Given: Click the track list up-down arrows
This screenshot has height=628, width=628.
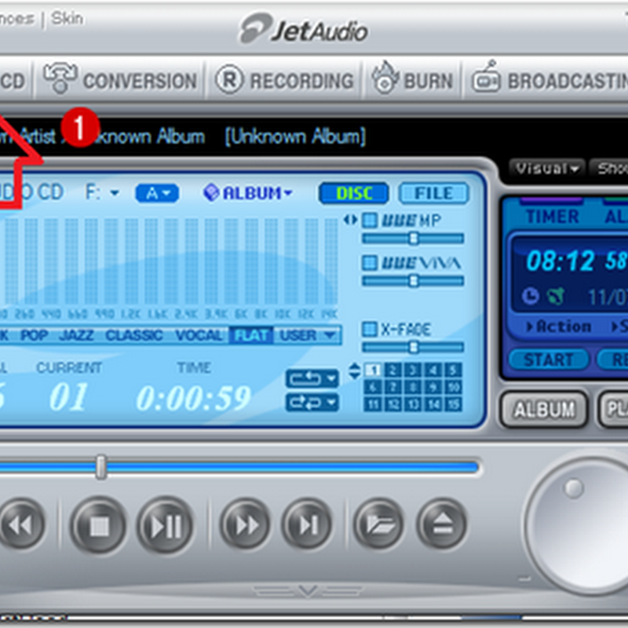Looking at the screenshot, I should 354,371.
